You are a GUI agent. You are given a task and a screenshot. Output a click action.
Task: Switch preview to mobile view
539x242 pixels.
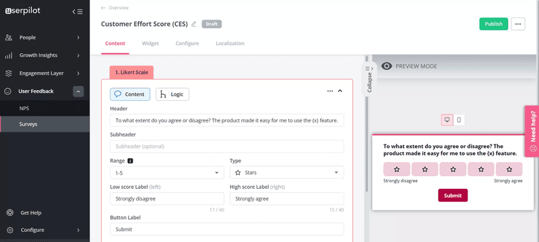[x=459, y=120]
